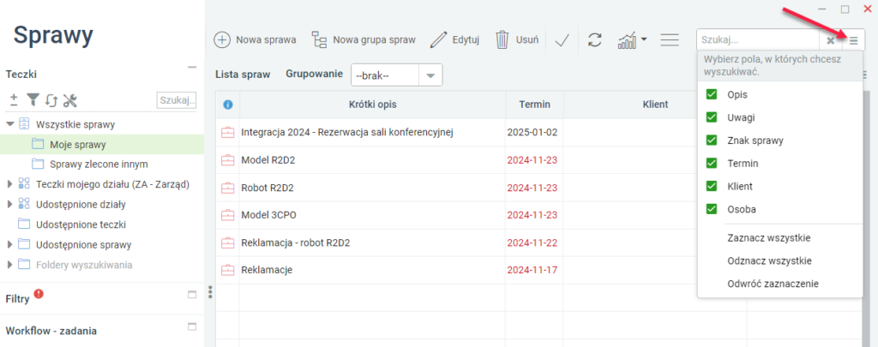Sort by Klient column header
Screen dimensions: 878x347
pyautogui.click(x=655, y=105)
